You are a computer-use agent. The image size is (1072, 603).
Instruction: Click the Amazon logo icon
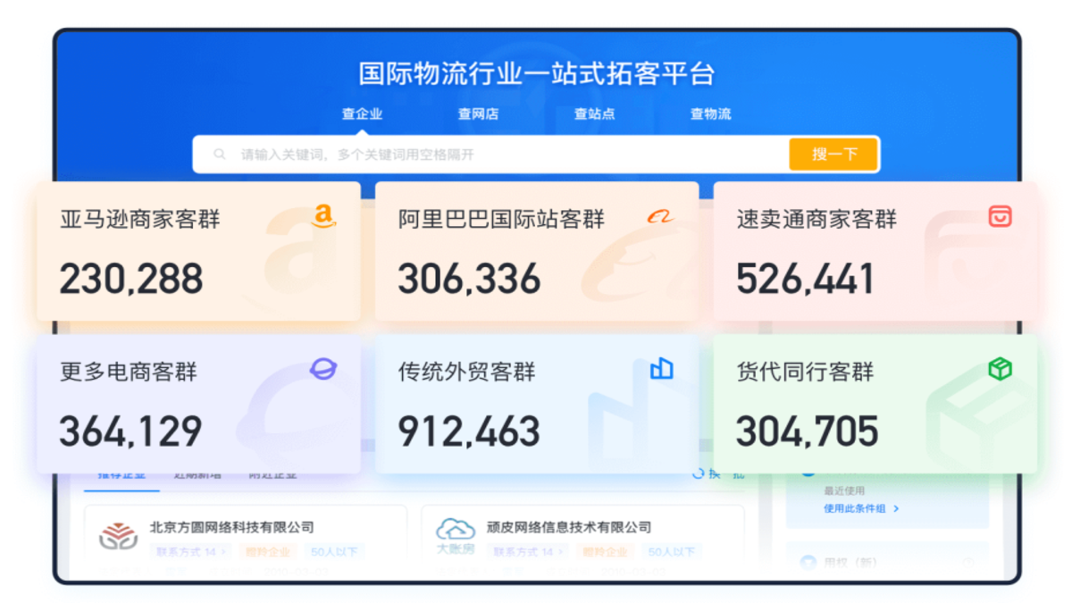coord(323,215)
